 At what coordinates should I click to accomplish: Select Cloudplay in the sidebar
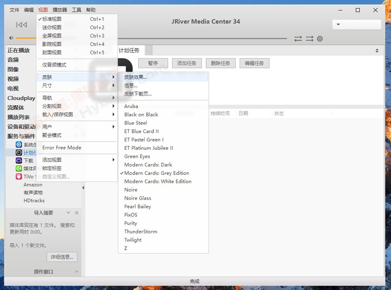(x=21, y=98)
